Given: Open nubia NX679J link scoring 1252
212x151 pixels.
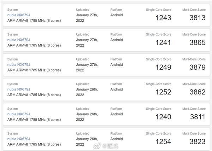Looking at the screenshot, I should click(19, 89).
